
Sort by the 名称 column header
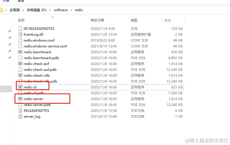(x=21, y=20)
